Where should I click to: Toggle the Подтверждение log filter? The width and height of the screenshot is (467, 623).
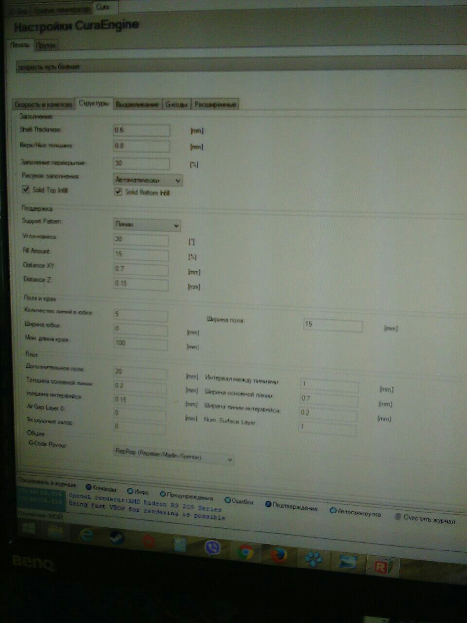[268, 504]
